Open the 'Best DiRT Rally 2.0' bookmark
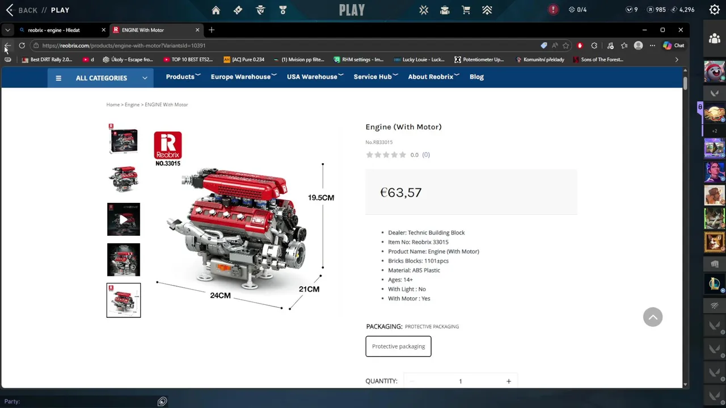The width and height of the screenshot is (726, 408). tap(47, 59)
